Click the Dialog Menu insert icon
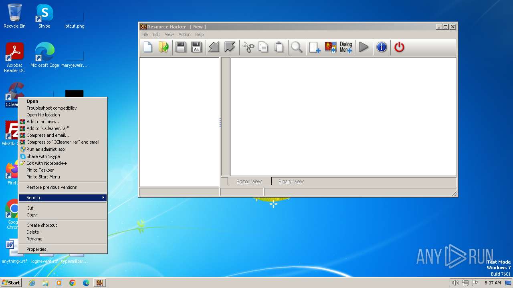 click(345, 47)
